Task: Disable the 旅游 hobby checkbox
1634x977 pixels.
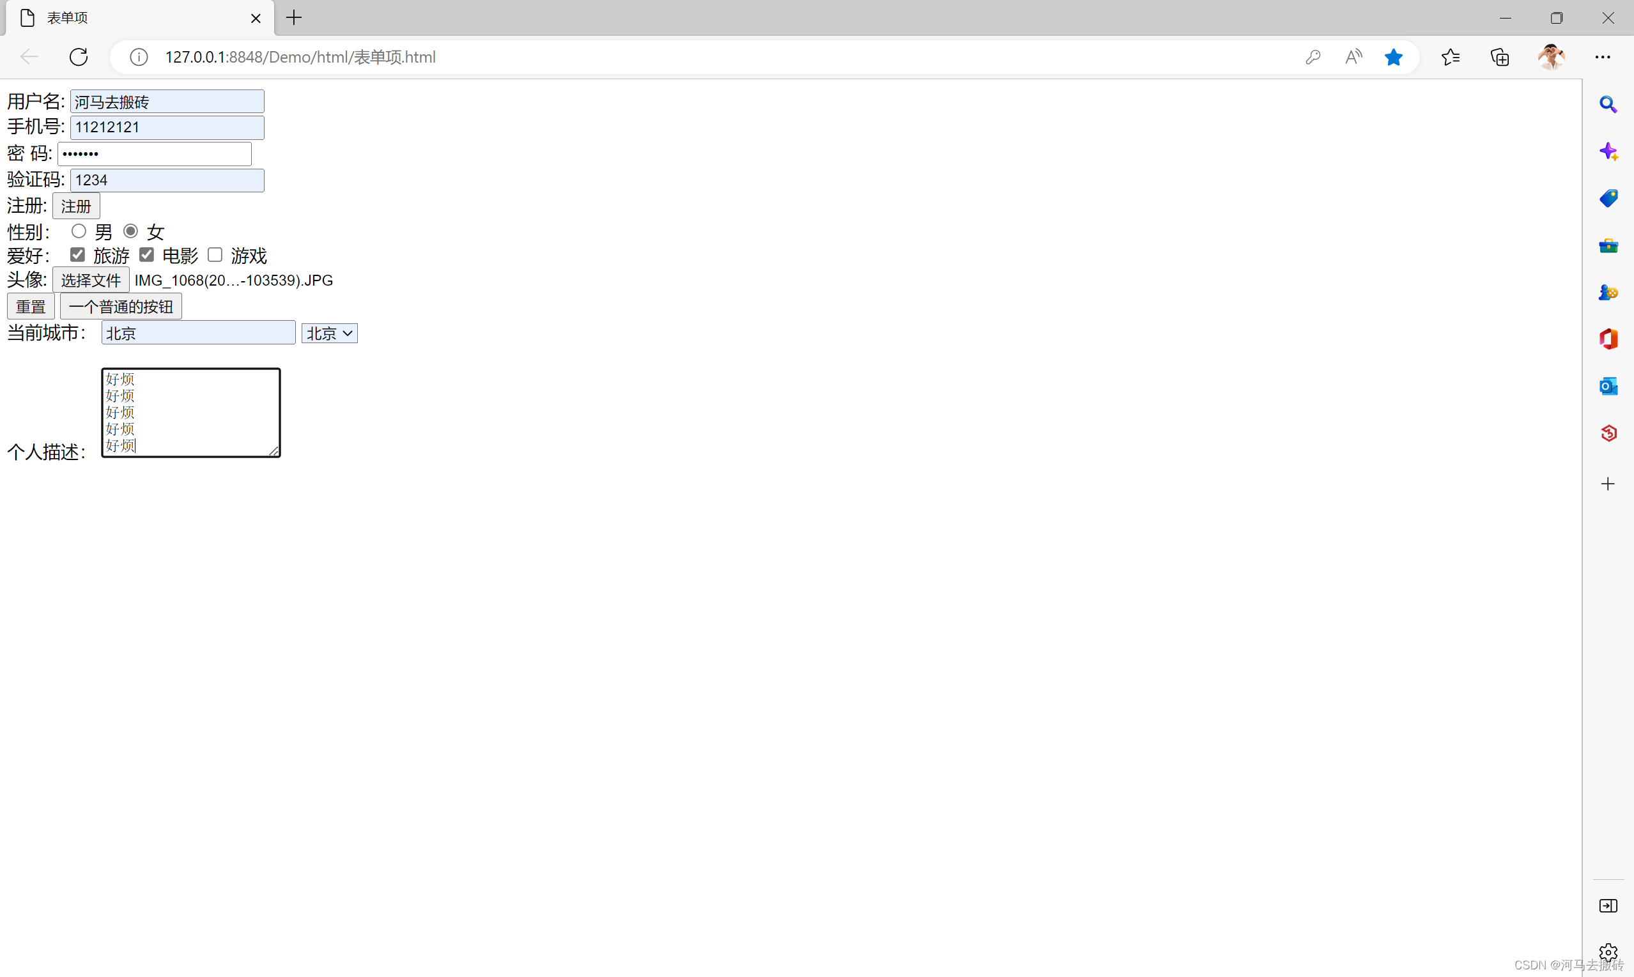Action: coord(75,255)
